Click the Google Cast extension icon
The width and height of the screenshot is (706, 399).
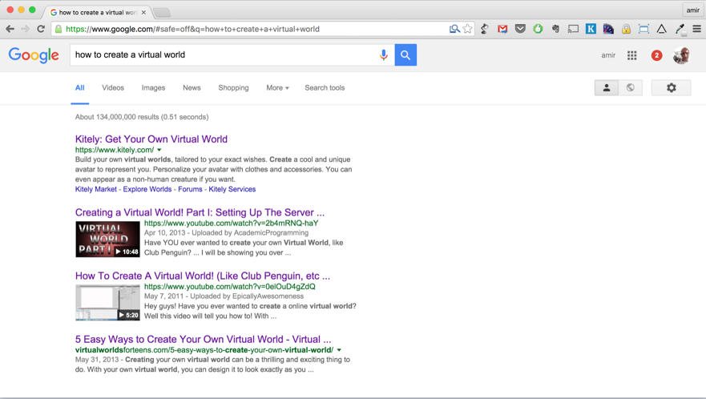click(573, 30)
